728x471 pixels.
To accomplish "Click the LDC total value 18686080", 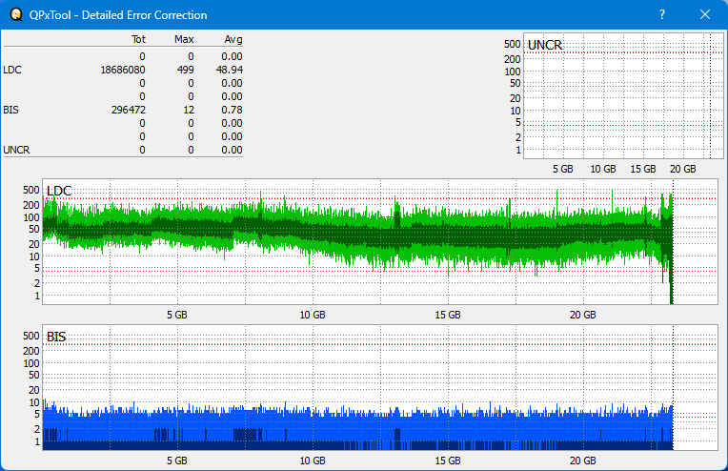I will click(122, 70).
